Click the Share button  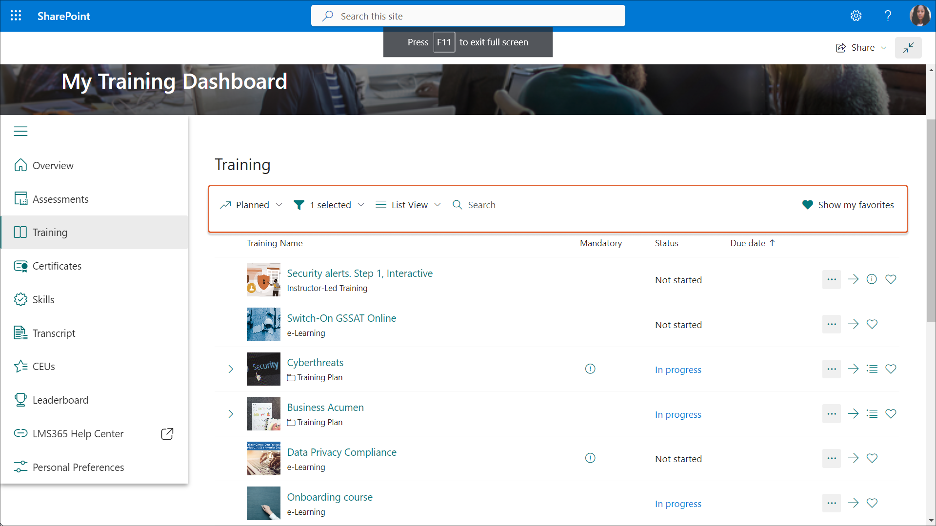[x=861, y=48]
